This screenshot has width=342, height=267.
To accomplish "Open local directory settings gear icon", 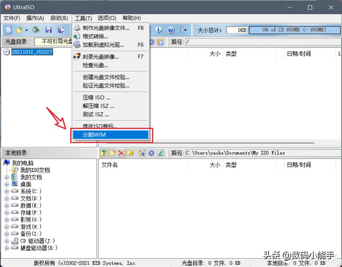I will point(151,153).
